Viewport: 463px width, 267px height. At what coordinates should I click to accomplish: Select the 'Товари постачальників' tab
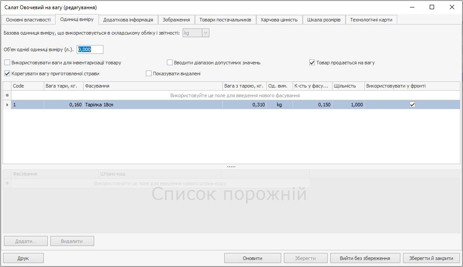(225, 20)
